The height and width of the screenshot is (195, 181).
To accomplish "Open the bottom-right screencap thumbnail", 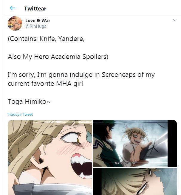I will (135, 182).
